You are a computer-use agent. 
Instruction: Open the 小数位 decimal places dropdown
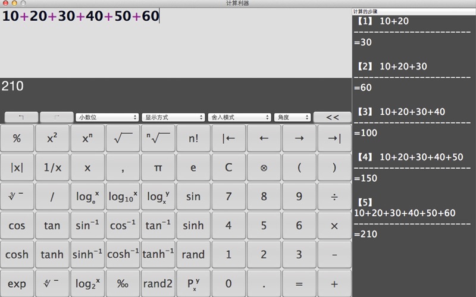(x=107, y=118)
